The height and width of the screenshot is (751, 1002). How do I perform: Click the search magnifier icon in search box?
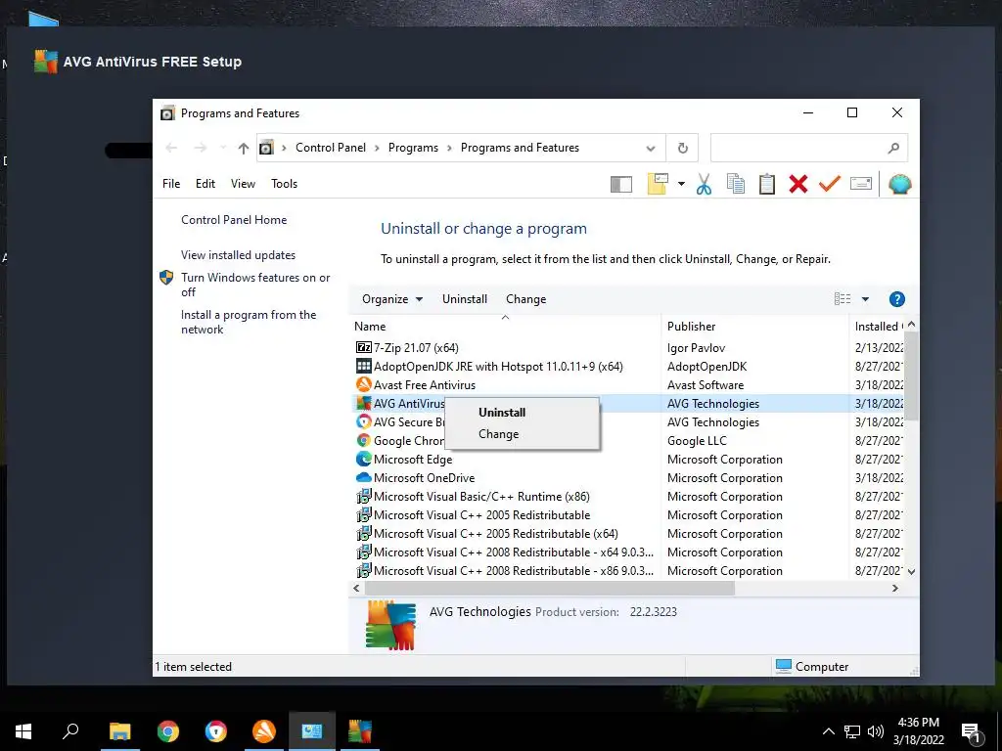(x=893, y=149)
